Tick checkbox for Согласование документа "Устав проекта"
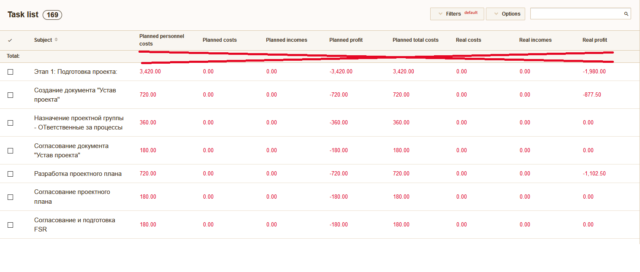Screen dimensions: 640x272 11,151
